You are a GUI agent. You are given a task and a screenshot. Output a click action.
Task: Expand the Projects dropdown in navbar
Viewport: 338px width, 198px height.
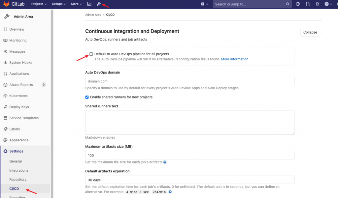pos(39,4)
